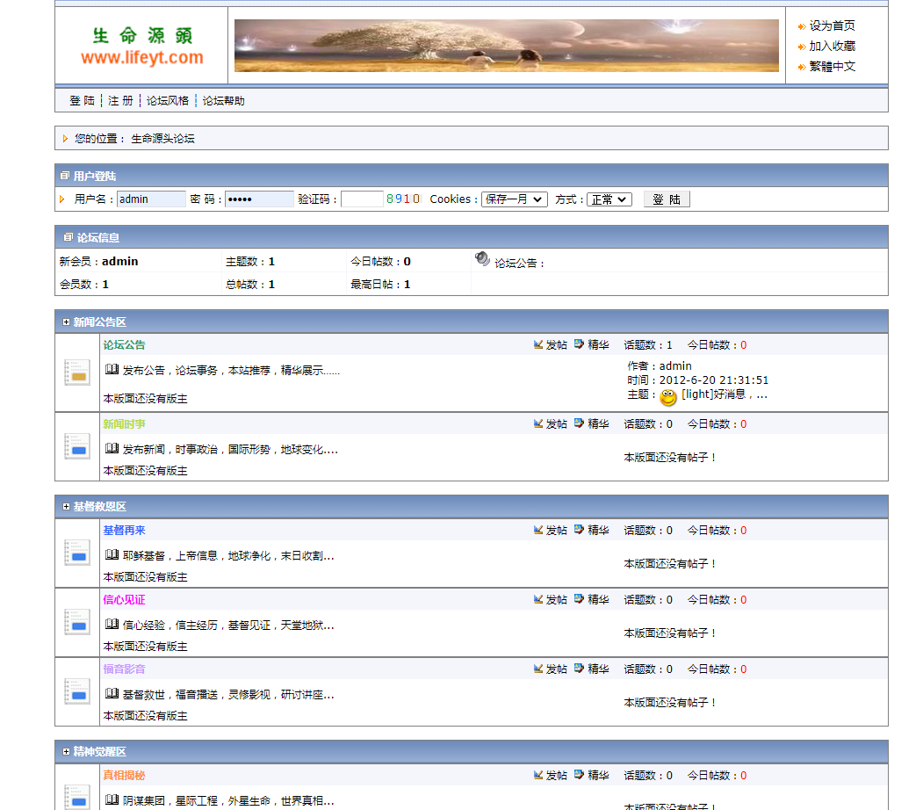This screenshot has height=810, width=923.
Task: Click 设为首页 link
Action: click(x=833, y=25)
